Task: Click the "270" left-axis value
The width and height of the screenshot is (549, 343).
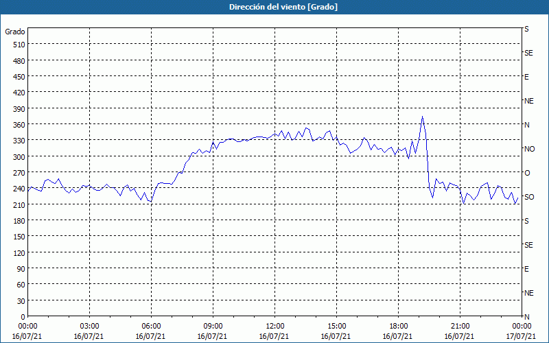Action: coord(19,173)
